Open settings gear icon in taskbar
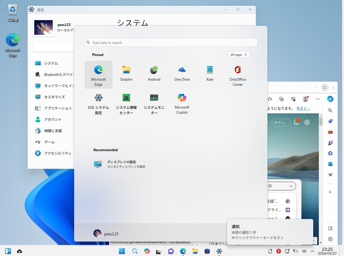Viewport: 344px width, 256px height. pyautogui.click(x=219, y=251)
